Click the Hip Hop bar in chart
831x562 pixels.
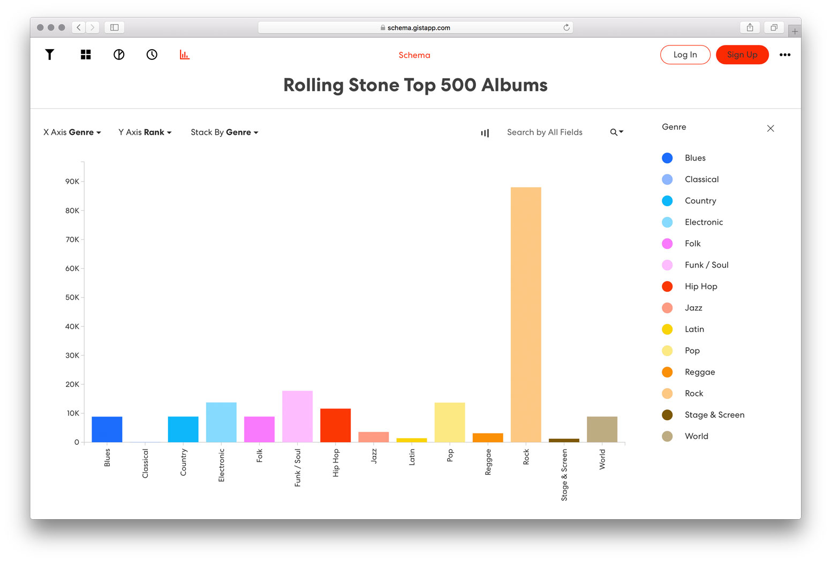coord(335,426)
